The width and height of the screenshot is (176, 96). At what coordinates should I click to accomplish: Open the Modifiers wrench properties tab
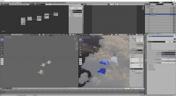pyautogui.click(x=146, y=51)
